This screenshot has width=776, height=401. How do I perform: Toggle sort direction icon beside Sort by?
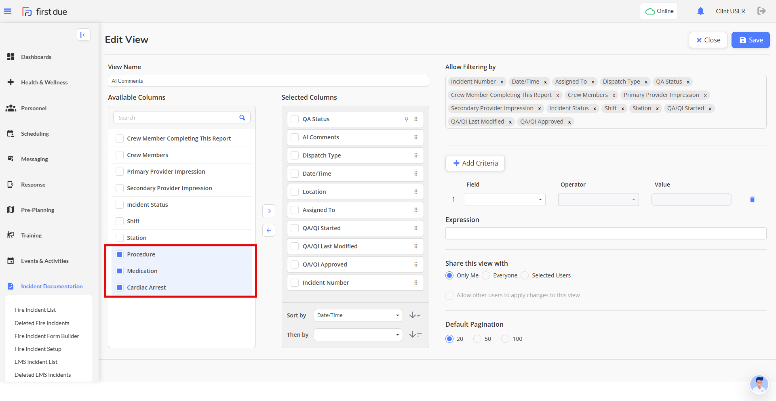click(x=415, y=315)
